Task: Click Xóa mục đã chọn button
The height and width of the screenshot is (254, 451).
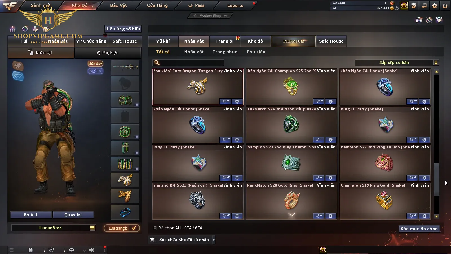Action: pyautogui.click(x=419, y=229)
